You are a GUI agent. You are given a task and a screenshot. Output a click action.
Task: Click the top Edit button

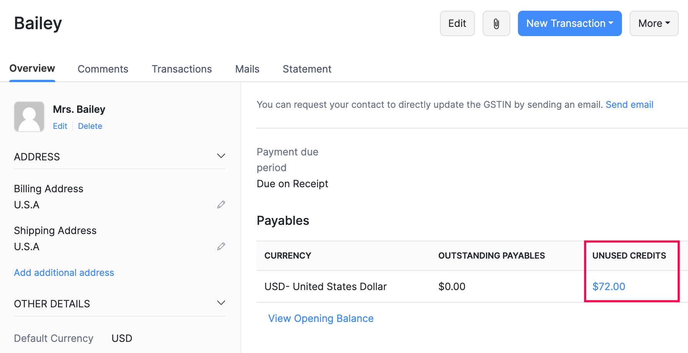point(457,23)
